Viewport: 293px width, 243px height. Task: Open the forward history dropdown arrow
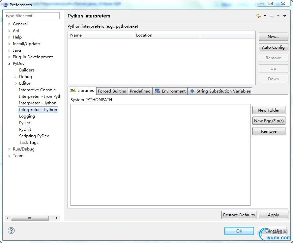point(278,16)
